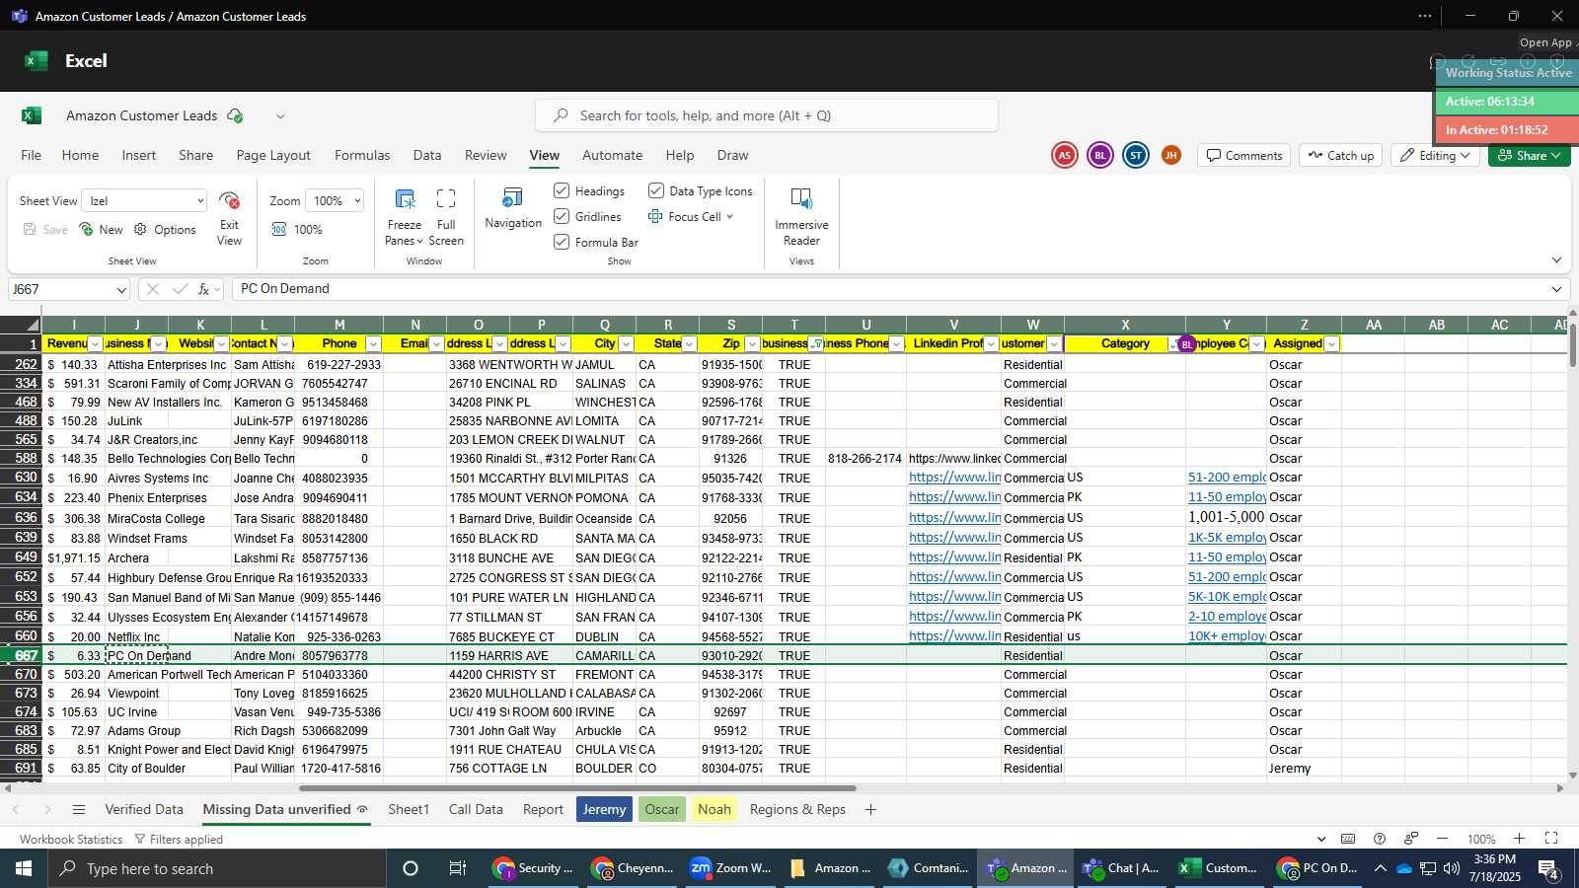Reset zoom with the 100% button
This screenshot has width=1579, height=888.
tap(297, 229)
